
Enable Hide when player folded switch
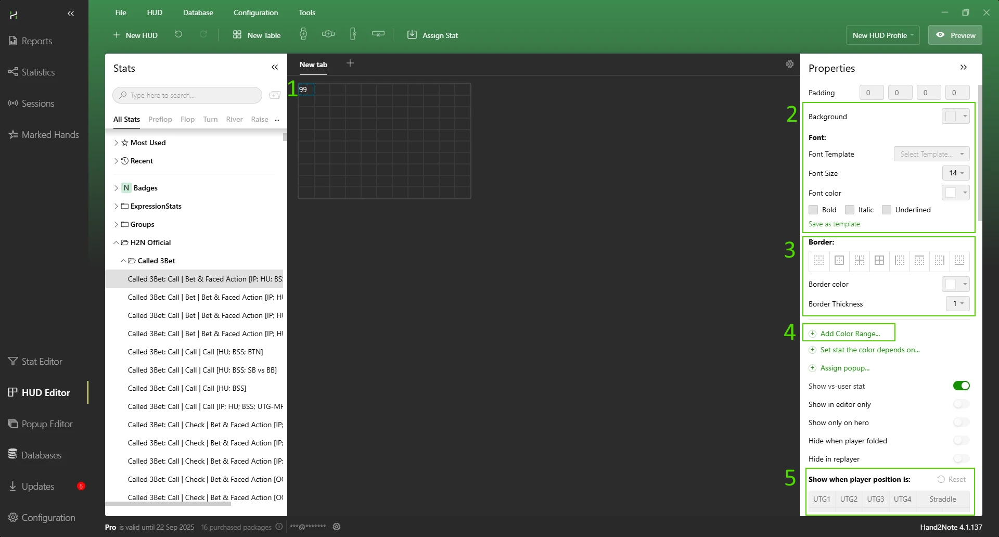[x=961, y=441]
